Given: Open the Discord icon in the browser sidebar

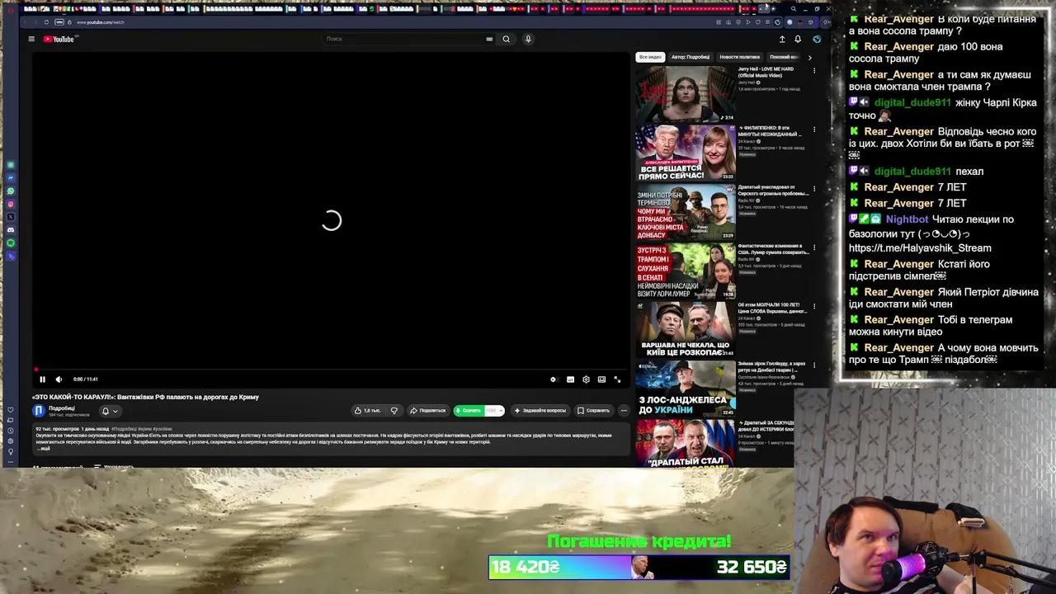Looking at the screenshot, I should click(11, 229).
